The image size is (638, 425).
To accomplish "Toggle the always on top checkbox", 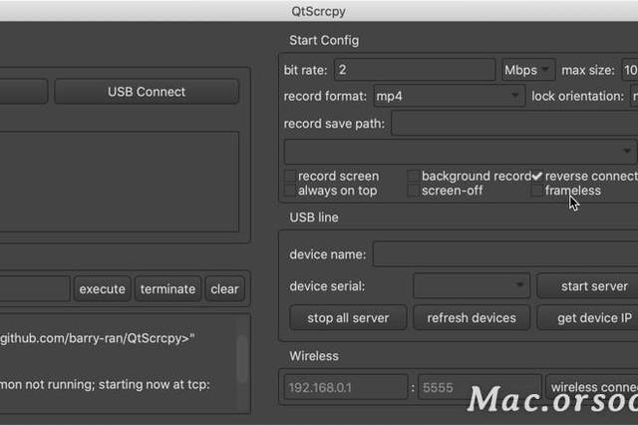I will pyautogui.click(x=290, y=191).
